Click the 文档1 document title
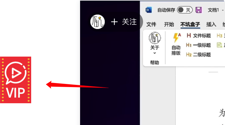The width and height of the screenshot is (225, 125). 213,10
